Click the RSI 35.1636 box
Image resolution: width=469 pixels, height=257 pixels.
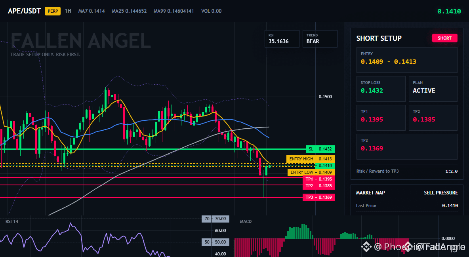click(282, 39)
